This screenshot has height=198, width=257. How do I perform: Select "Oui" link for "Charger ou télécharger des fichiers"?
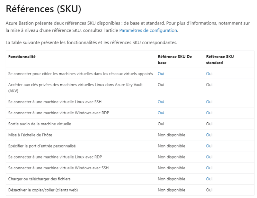(209, 179)
